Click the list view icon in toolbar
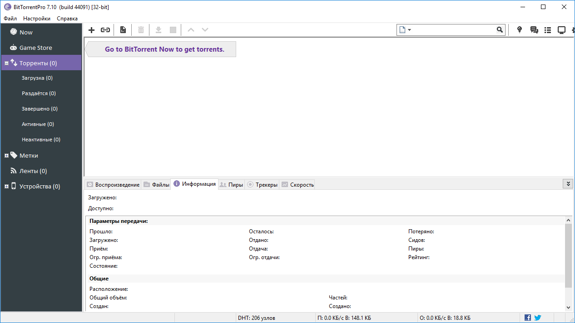 click(548, 30)
